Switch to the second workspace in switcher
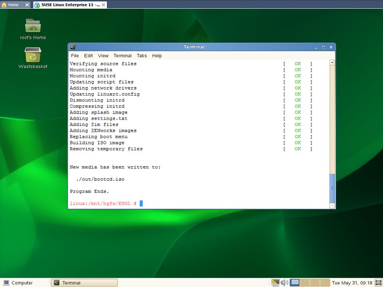The width and height of the screenshot is (383, 287). [x=305, y=283]
